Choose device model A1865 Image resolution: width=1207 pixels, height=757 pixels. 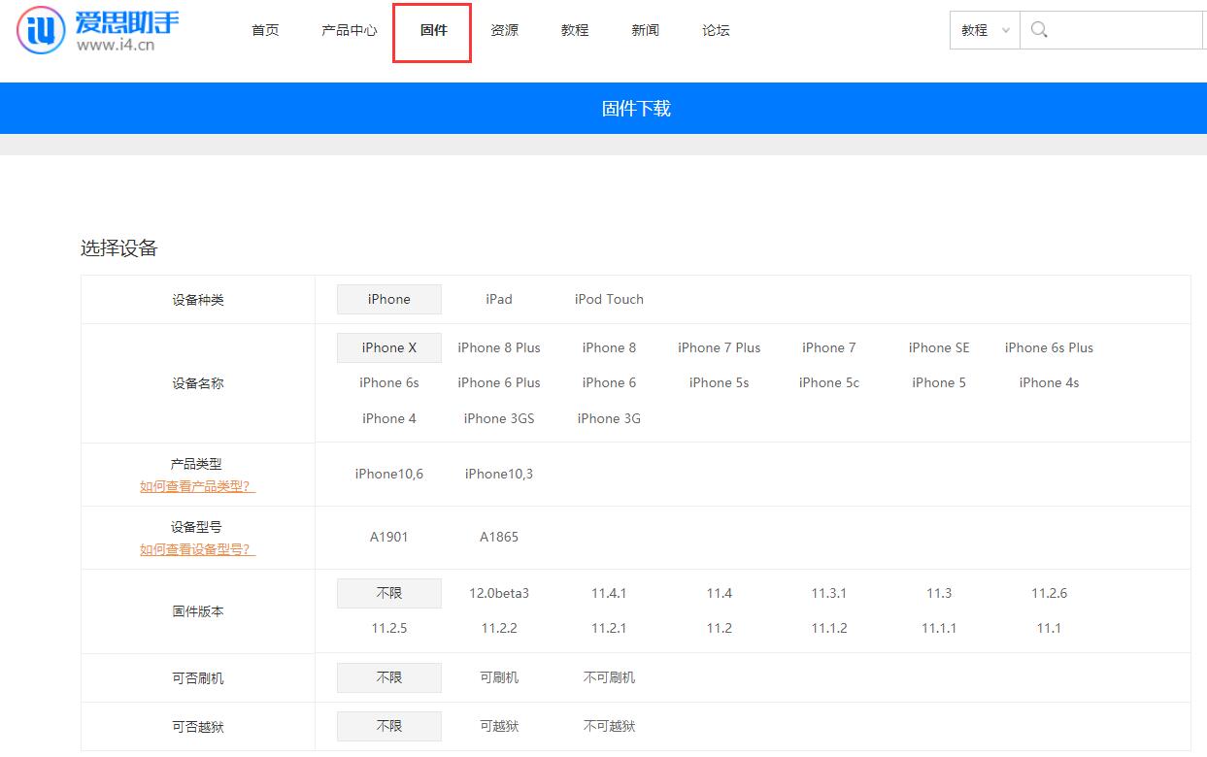coord(498,537)
